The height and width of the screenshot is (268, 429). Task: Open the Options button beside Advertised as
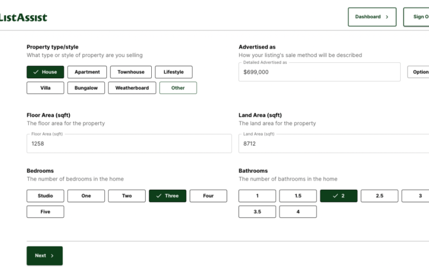(x=419, y=72)
